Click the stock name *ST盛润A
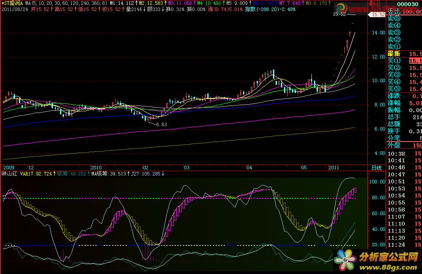 tap(12, 3)
